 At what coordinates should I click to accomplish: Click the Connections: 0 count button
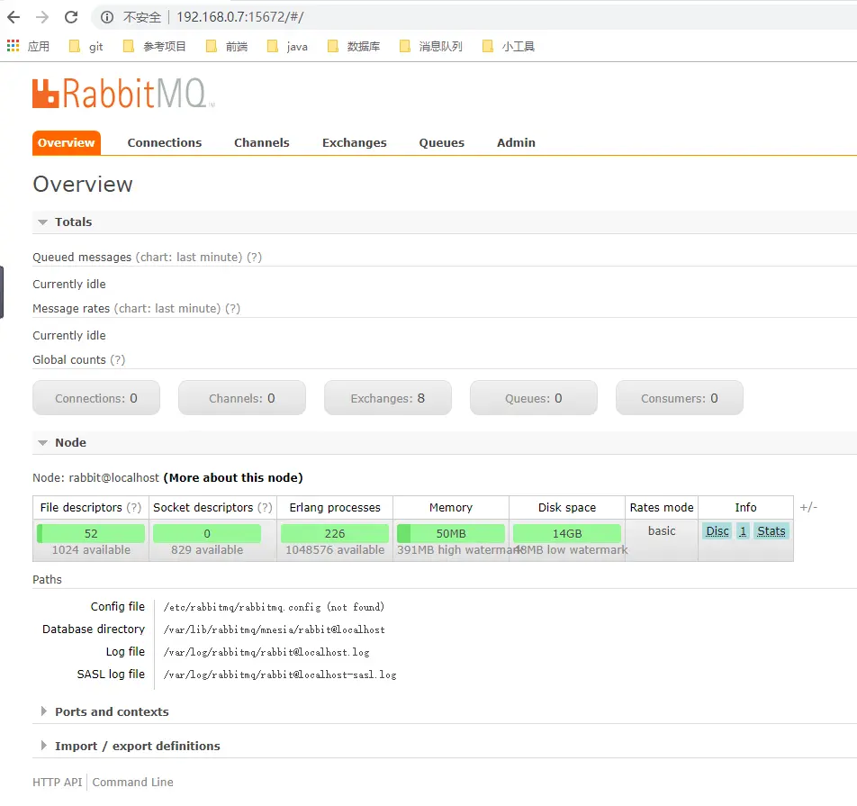pyautogui.click(x=96, y=397)
